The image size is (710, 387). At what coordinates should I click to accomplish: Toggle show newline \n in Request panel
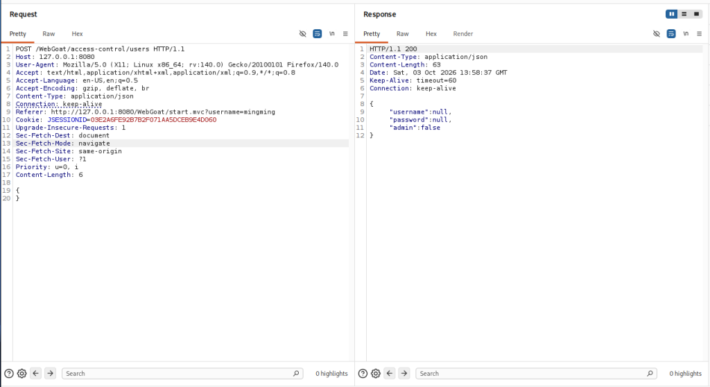click(x=332, y=33)
